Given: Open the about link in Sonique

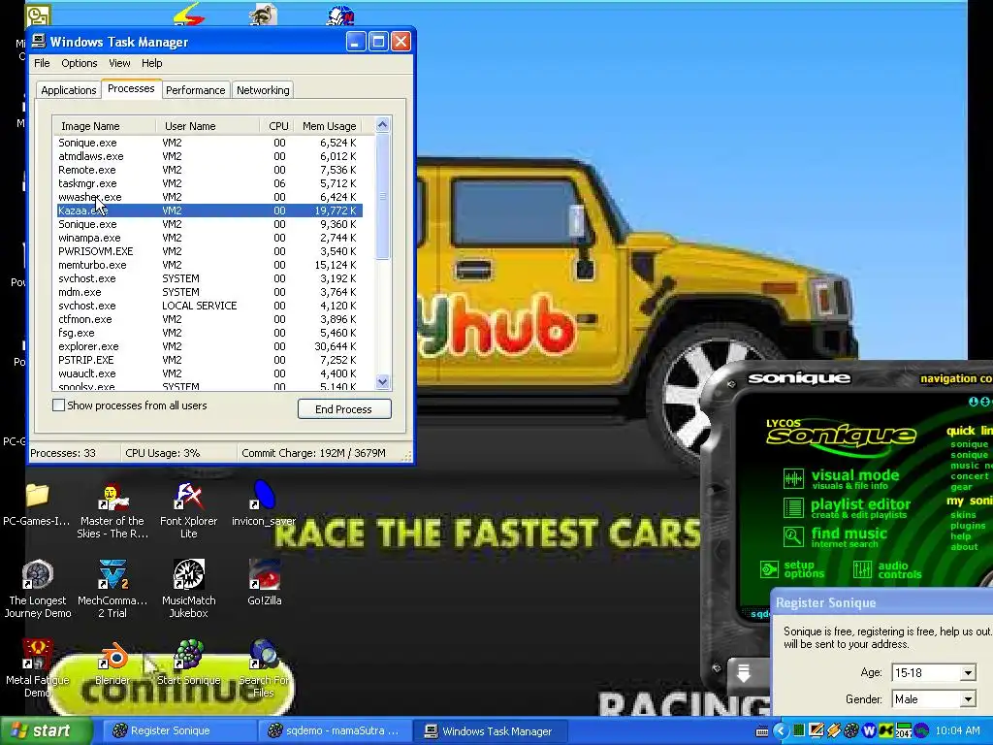Looking at the screenshot, I should point(964,547).
